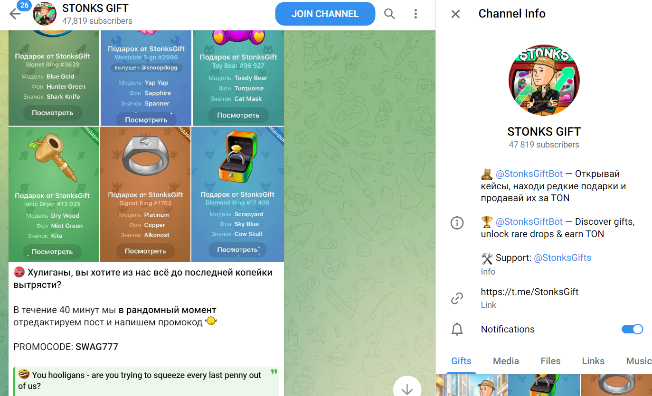The width and height of the screenshot is (652, 396).
Task: Search in this channel
Action: [x=389, y=14]
